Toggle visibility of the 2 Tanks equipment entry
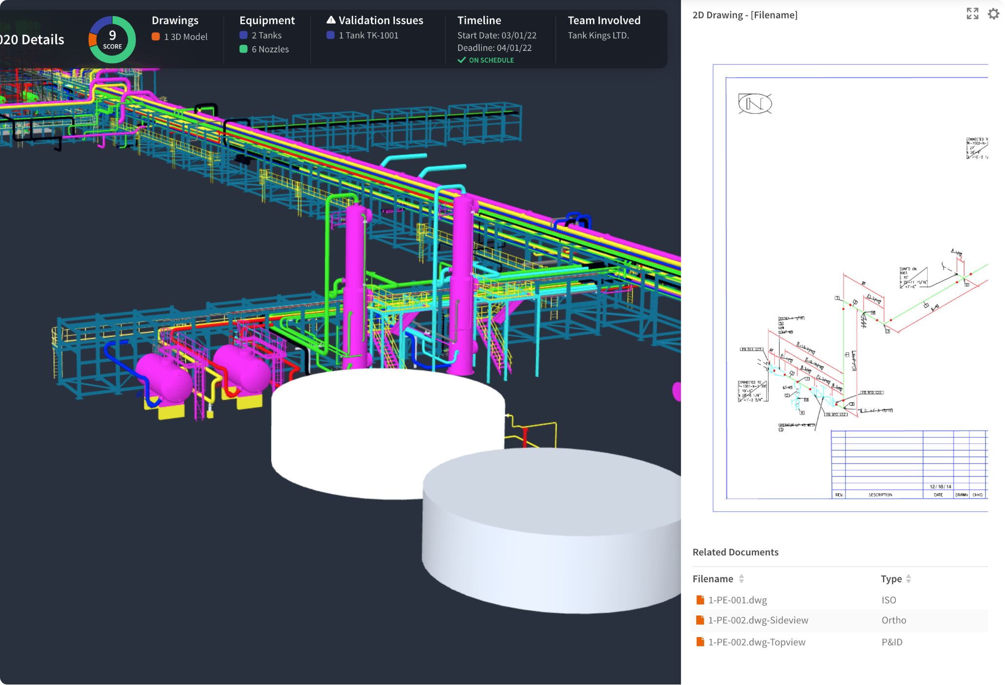Screen dimensions: 1005x685 point(243,35)
